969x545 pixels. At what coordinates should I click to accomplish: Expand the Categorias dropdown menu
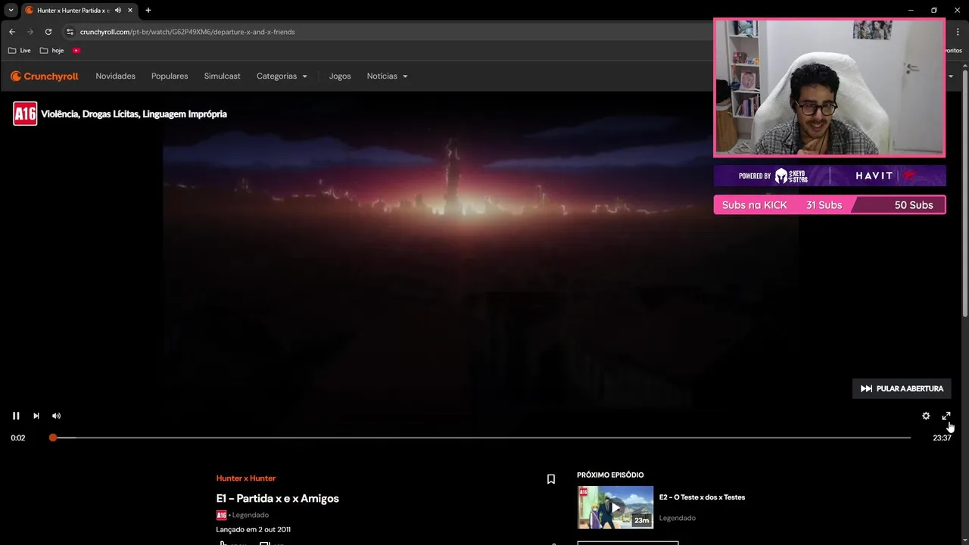tap(282, 76)
